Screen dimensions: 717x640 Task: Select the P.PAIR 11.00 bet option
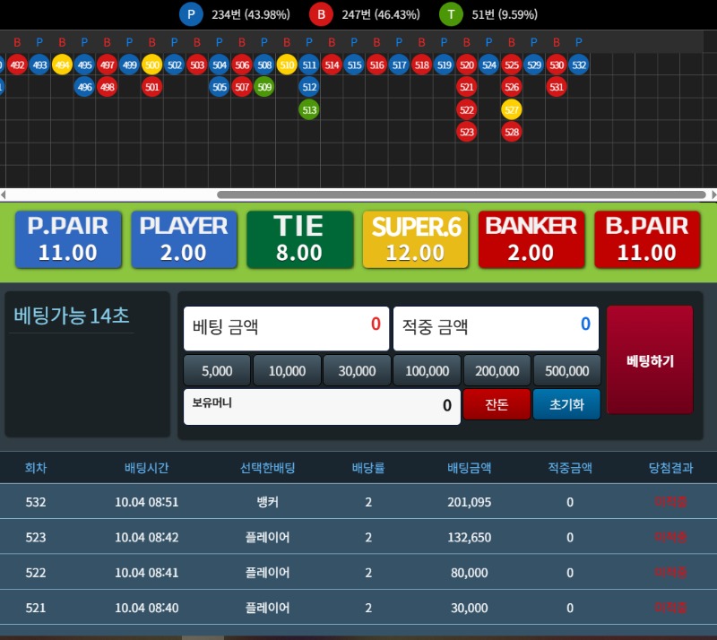coord(68,239)
